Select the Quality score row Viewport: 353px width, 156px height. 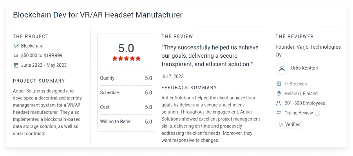[126, 78]
